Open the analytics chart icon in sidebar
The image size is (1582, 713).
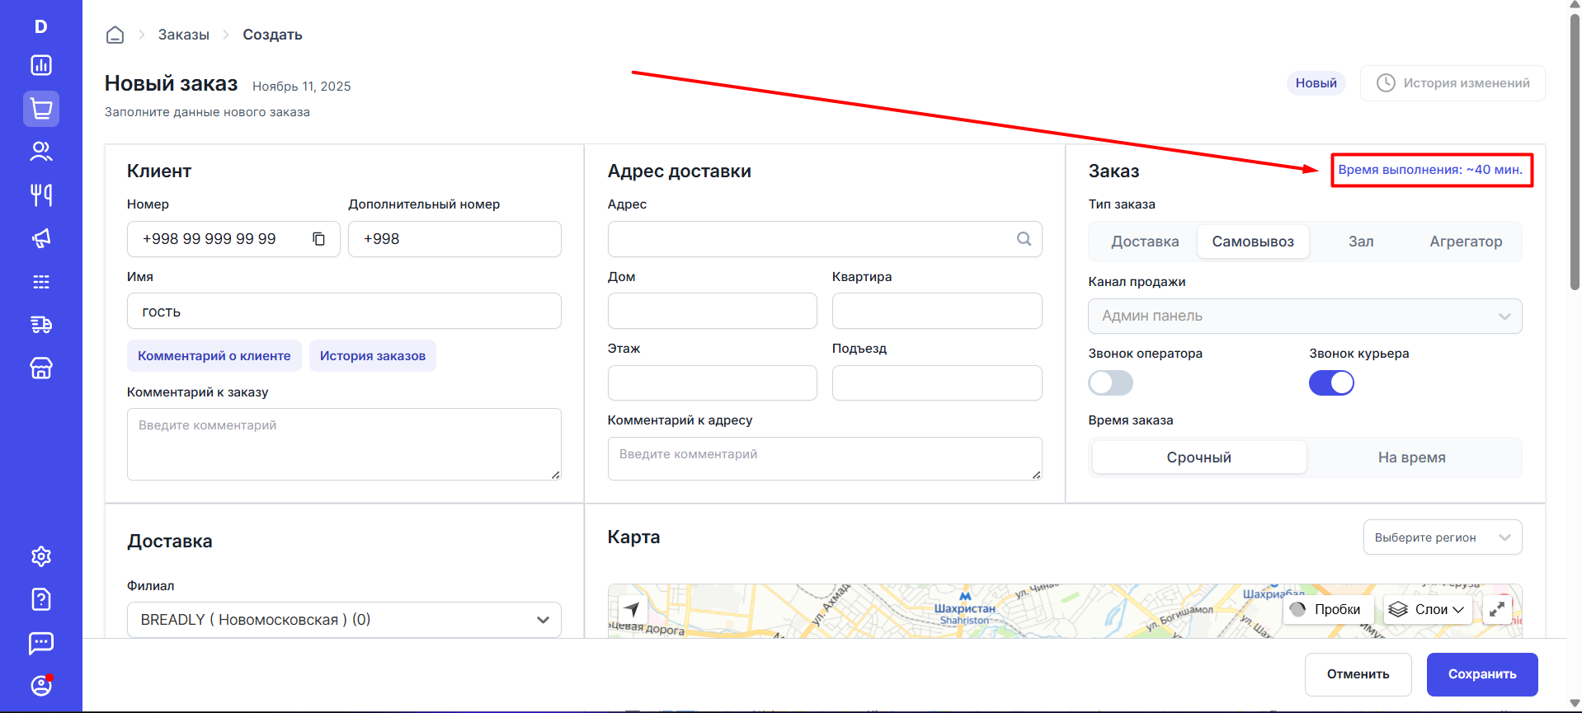point(41,65)
